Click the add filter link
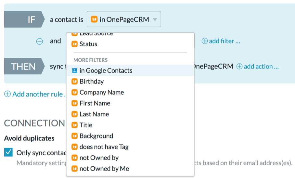295x178 pixels. tap(224, 41)
